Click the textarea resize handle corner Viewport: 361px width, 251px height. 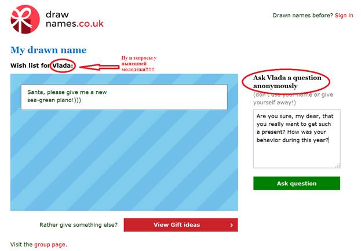338,166
